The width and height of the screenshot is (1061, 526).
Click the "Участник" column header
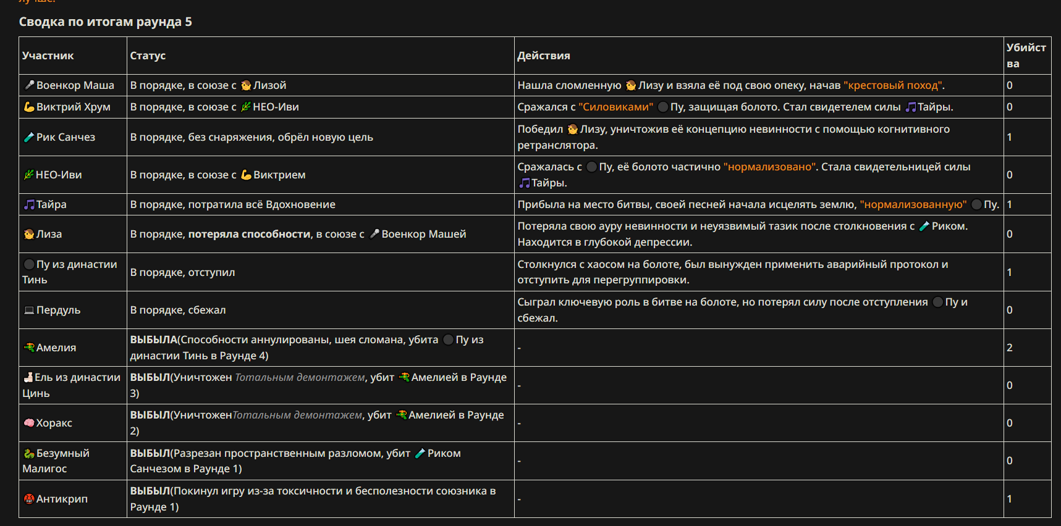(x=48, y=56)
